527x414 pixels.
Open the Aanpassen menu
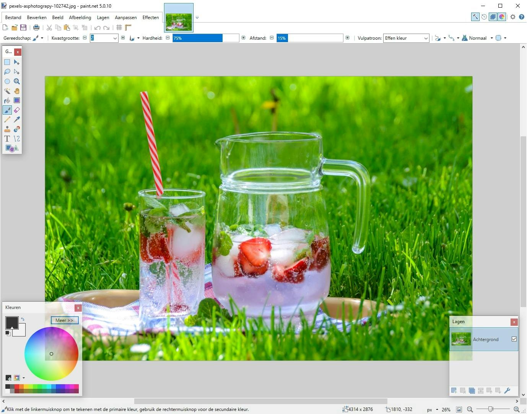coord(126,18)
